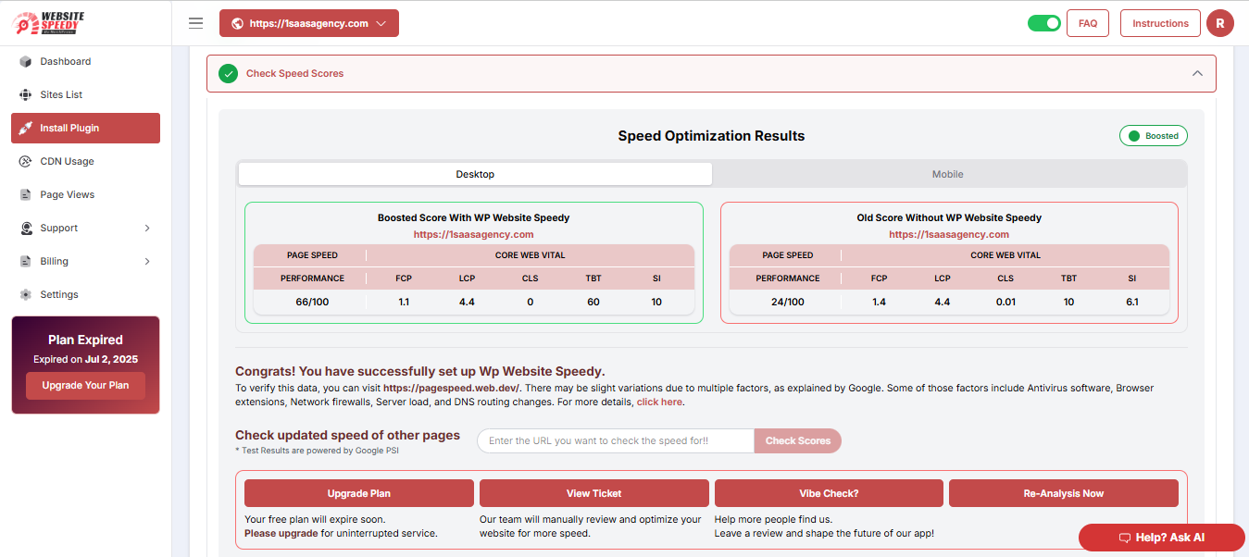The width and height of the screenshot is (1249, 557).
Task: Click the Boosted status badge
Action: click(x=1153, y=136)
